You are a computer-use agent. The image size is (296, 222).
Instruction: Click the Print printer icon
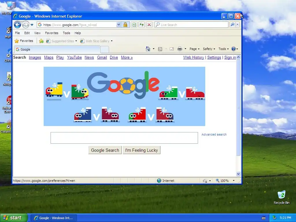tap(180, 49)
